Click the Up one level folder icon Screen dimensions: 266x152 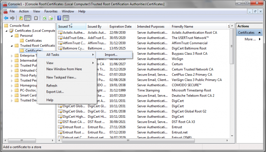click(21, 18)
